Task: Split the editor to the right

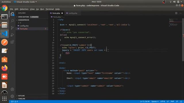Action: coord(176,13)
